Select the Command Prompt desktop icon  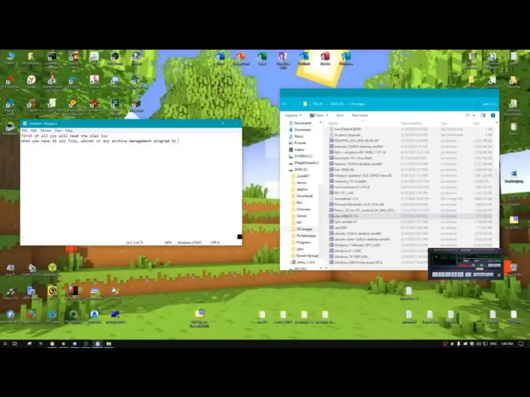pyautogui.click(x=52, y=60)
